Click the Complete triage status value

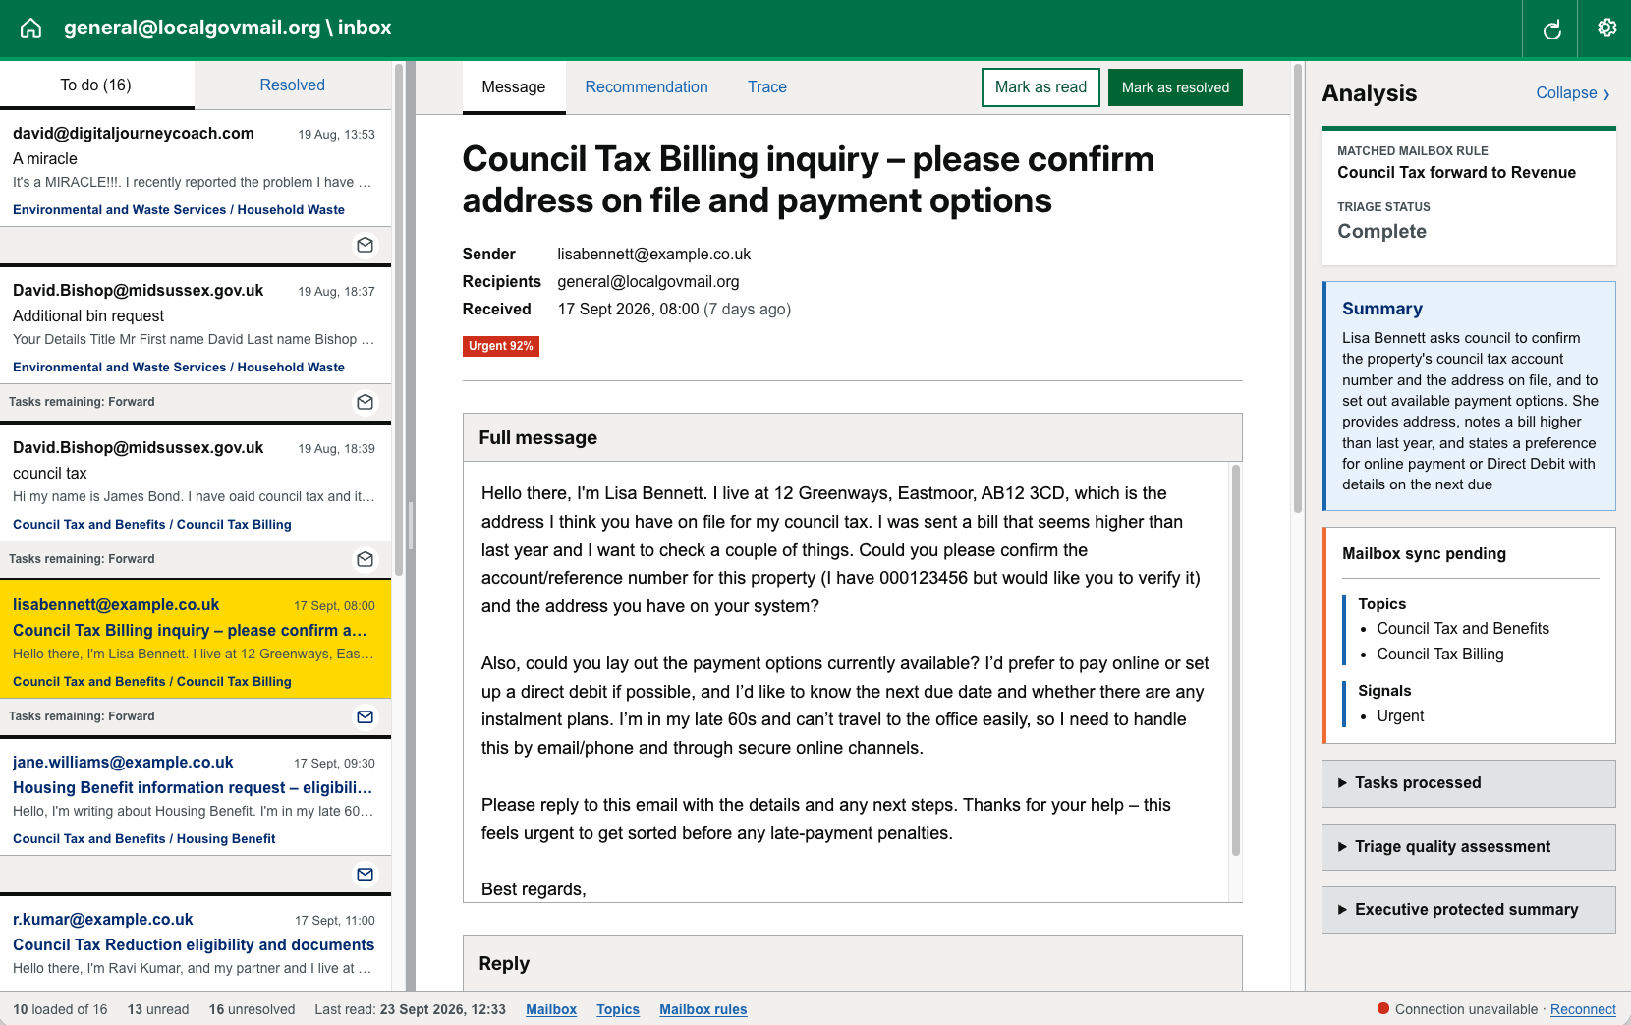[1381, 232]
